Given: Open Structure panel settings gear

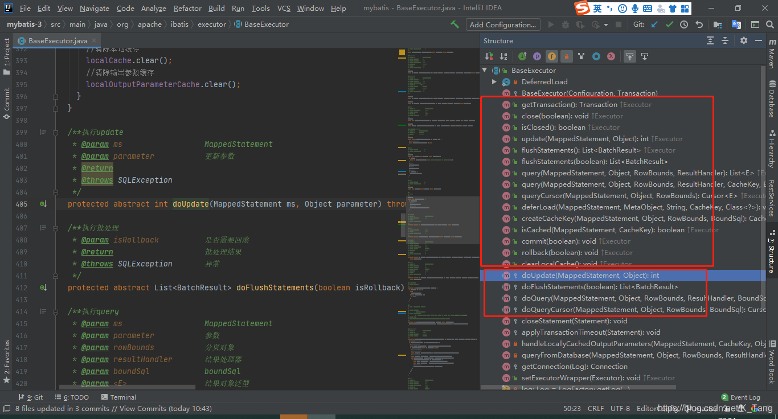Looking at the screenshot, I should tap(743, 40).
